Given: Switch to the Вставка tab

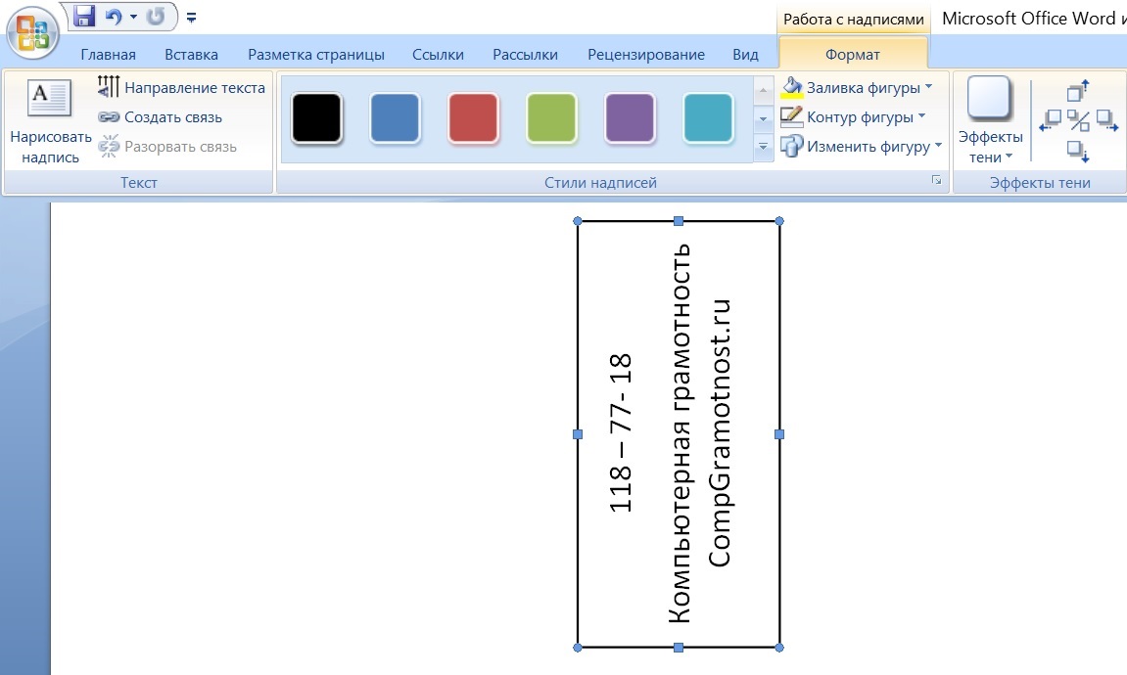Looking at the screenshot, I should 191,55.
